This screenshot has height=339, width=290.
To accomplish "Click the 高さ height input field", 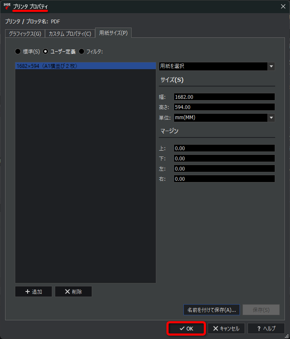I will 224,107.
